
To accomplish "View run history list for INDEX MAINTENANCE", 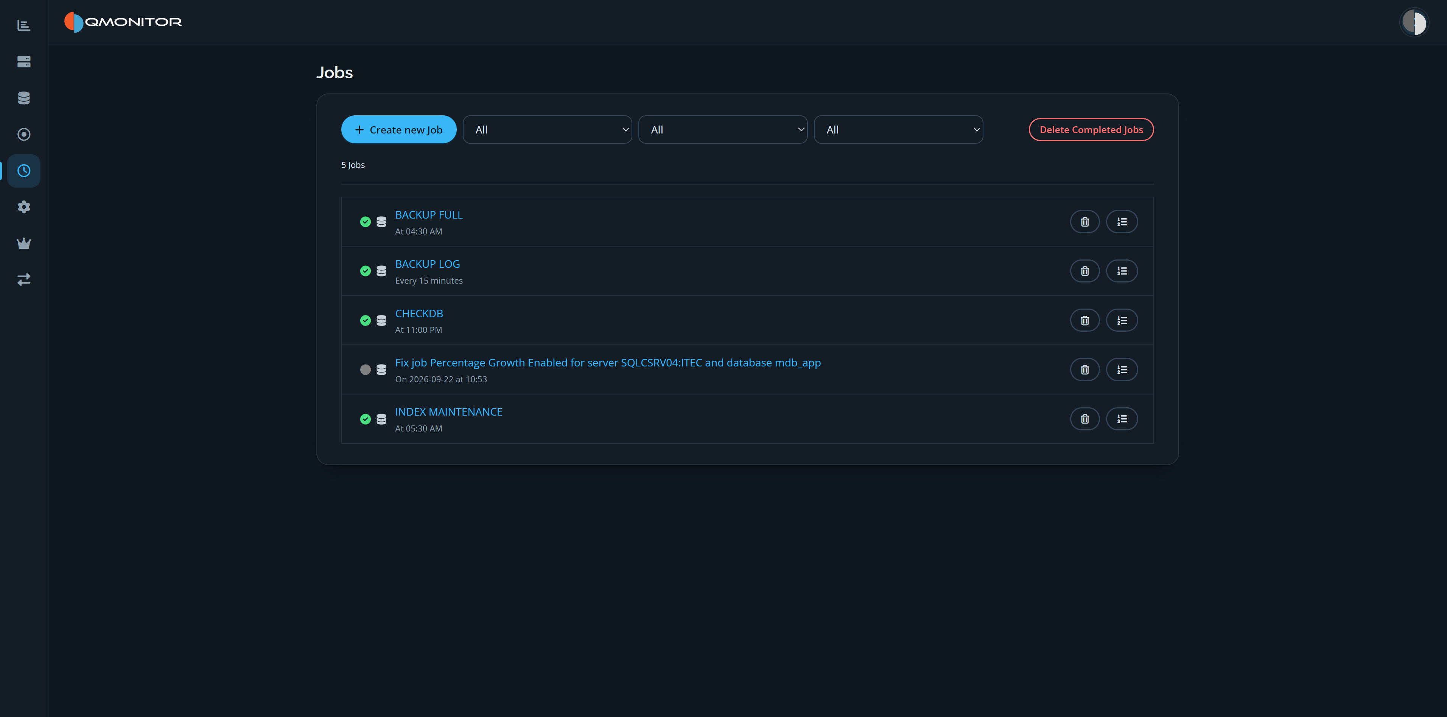I will click(1122, 419).
